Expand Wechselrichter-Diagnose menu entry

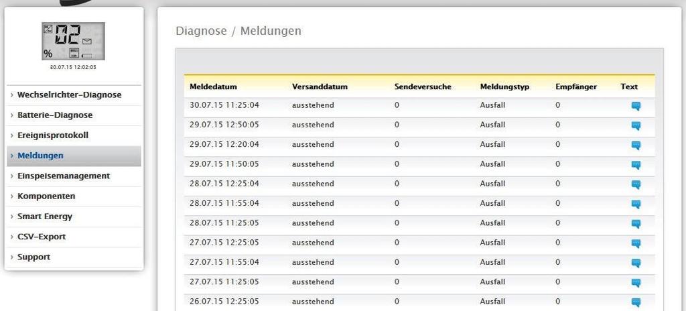click(x=69, y=95)
